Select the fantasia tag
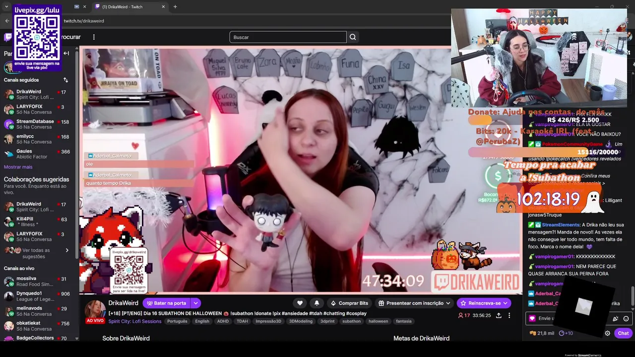Viewport: 635px width, 357px height. (x=404, y=321)
